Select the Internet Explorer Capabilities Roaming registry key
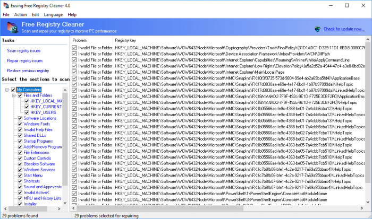The width and height of the screenshot is (372, 219). pos(232,60)
